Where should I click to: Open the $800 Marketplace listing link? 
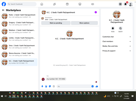56,19
